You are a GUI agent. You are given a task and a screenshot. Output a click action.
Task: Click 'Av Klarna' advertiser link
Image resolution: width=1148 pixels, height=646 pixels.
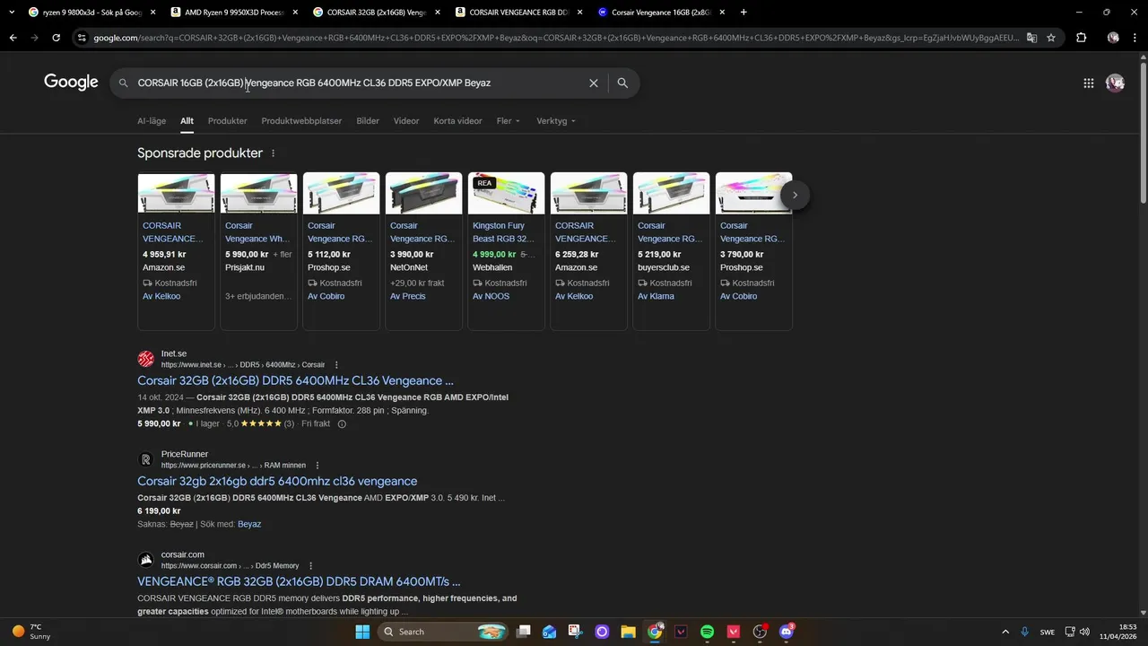point(656,296)
